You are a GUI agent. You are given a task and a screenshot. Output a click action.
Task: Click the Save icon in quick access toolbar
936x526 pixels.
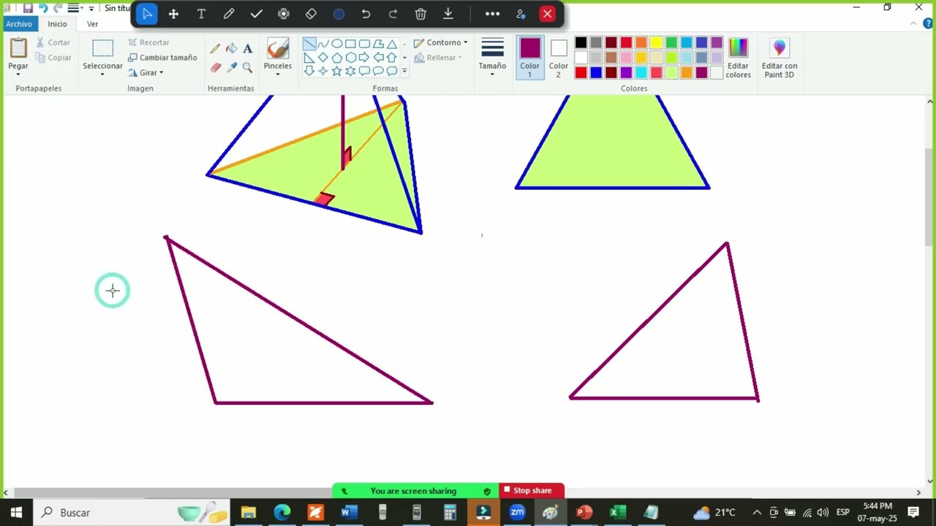tap(28, 8)
